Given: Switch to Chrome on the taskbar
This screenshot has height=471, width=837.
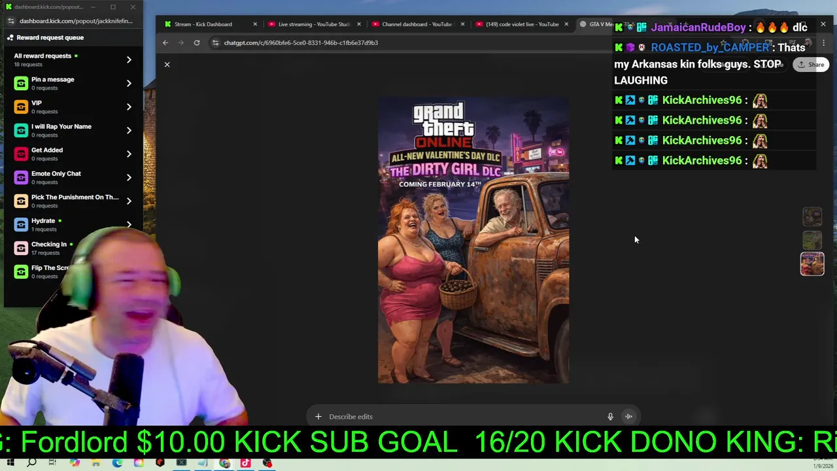Looking at the screenshot, I should tap(224, 463).
